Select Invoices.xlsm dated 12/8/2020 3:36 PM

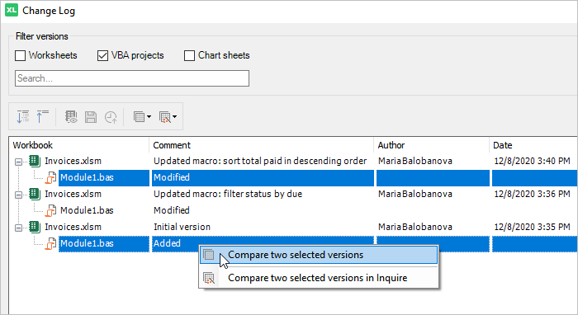click(73, 194)
